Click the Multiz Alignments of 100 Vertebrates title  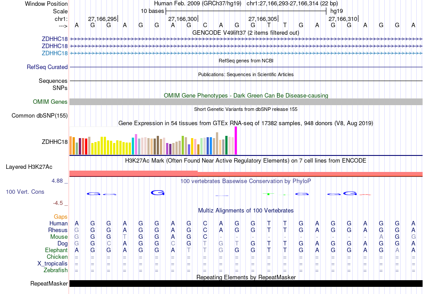click(246, 211)
